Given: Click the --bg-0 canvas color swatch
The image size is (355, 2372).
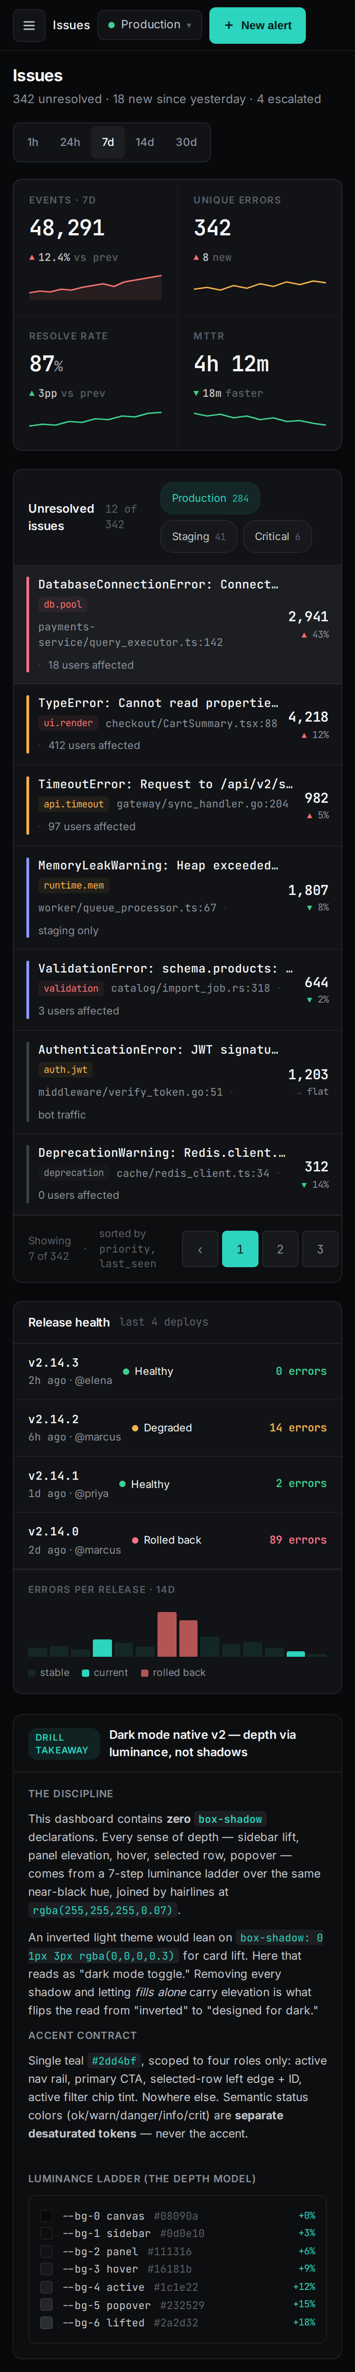Looking at the screenshot, I should point(46,2216).
